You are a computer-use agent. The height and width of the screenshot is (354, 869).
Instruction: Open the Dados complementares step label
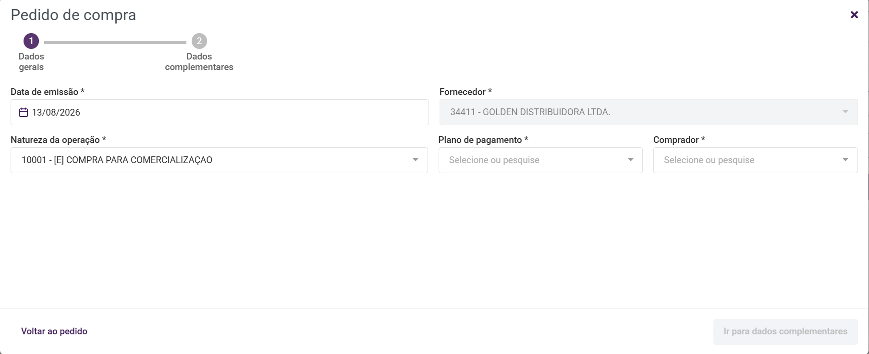point(199,62)
